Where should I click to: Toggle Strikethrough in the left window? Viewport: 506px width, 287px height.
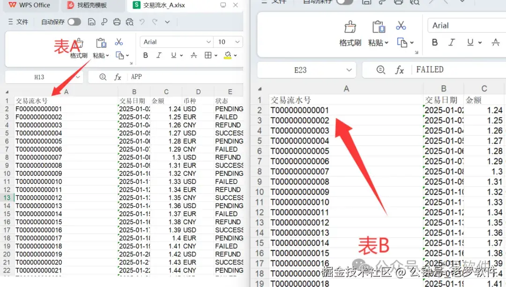coord(193,55)
